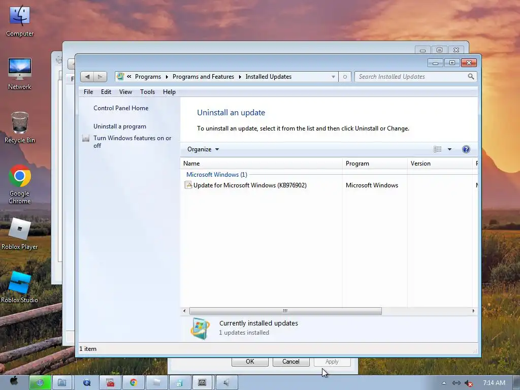Click the OK button in background dialog
This screenshot has height=390, width=520.
250,362
